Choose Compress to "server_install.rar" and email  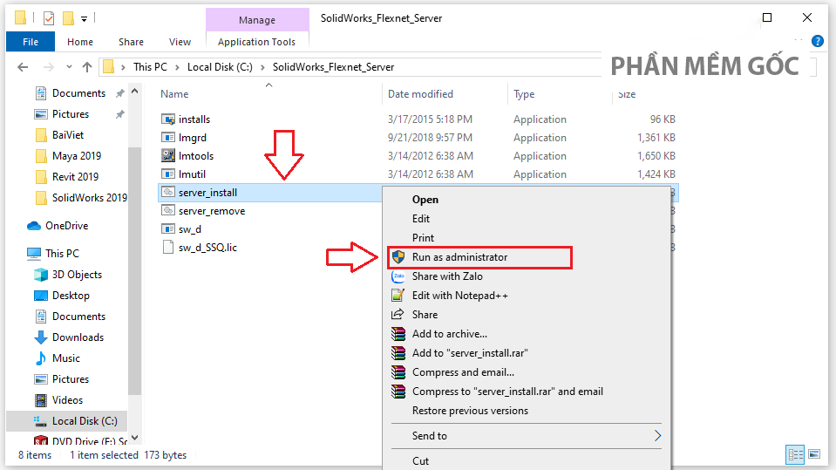[x=507, y=392]
